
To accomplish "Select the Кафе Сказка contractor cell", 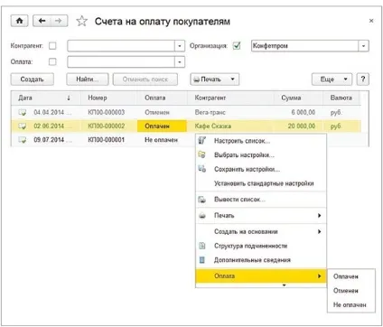I will click(x=231, y=126).
